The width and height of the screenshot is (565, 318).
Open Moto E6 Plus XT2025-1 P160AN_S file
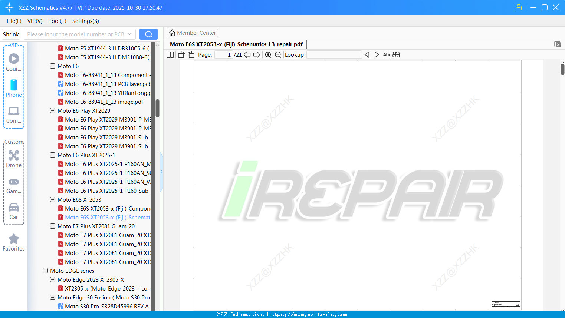pyautogui.click(x=104, y=173)
